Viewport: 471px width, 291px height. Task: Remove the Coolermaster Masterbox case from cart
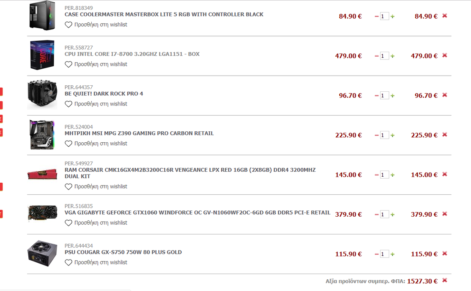(445, 16)
